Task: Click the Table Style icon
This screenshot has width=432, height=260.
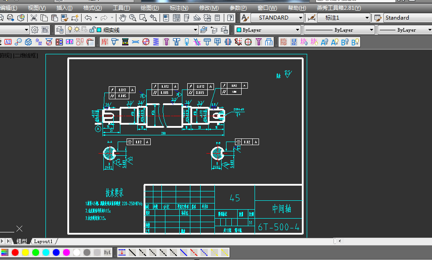Action: 378,18
